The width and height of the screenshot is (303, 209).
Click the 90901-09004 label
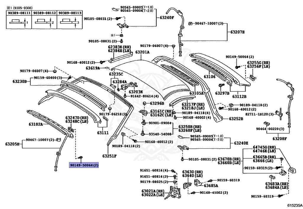pos(160,123)
